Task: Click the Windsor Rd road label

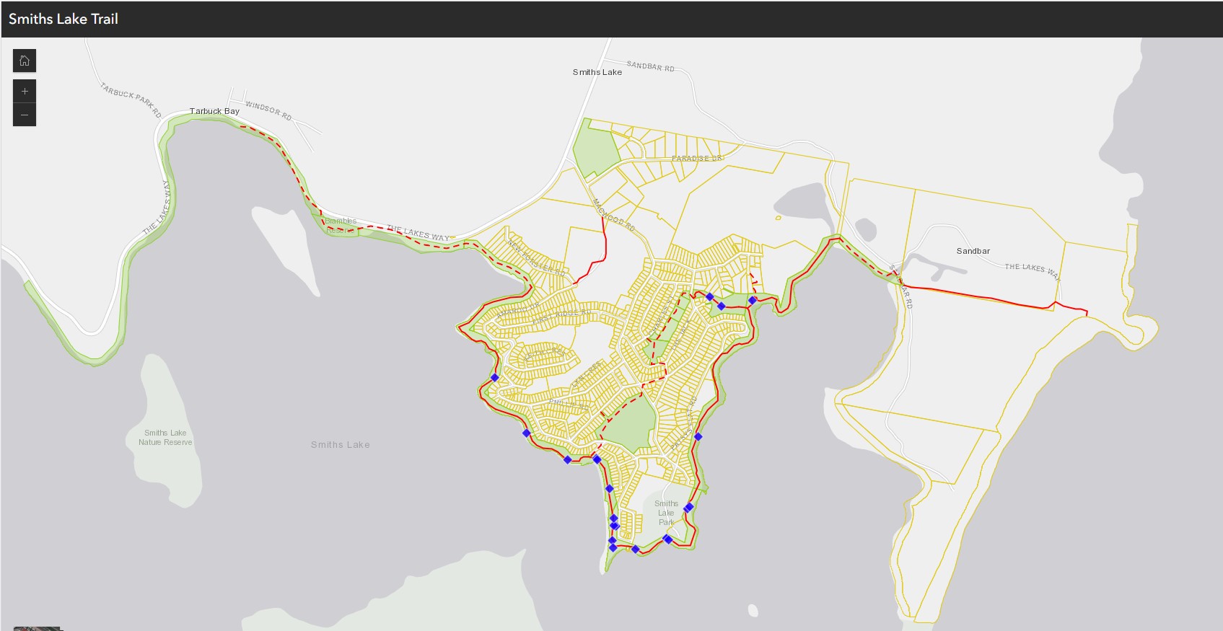Action: [268, 110]
